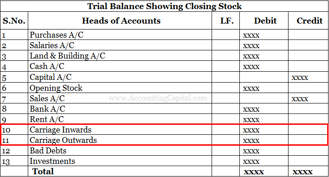
Task: Click the Sales A/C credit amount
Action: [299, 99]
